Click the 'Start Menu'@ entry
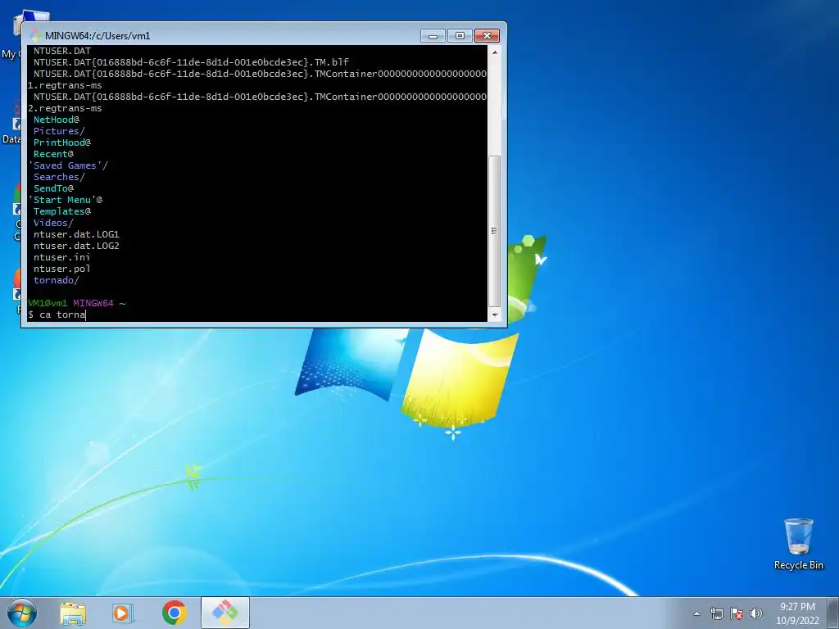The image size is (839, 629). pos(66,200)
